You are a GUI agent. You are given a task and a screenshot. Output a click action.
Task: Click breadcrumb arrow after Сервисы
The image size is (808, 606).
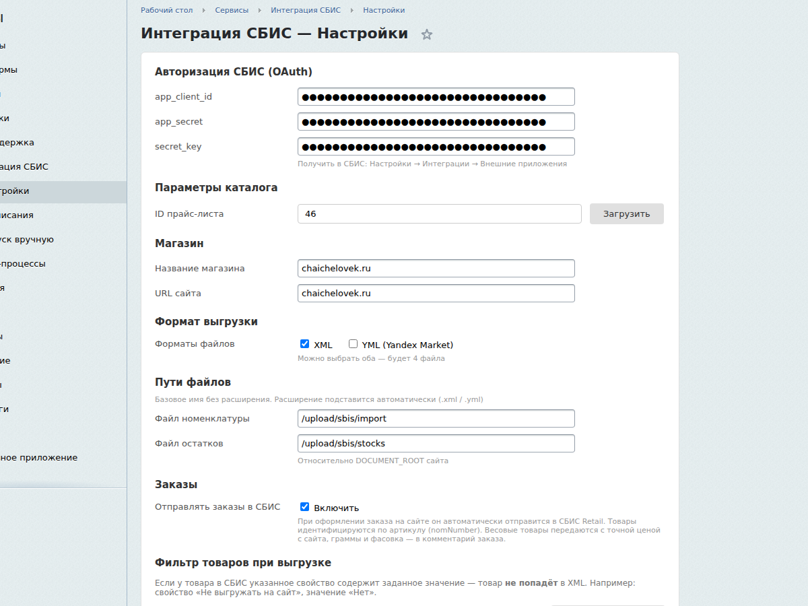(260, 10)
